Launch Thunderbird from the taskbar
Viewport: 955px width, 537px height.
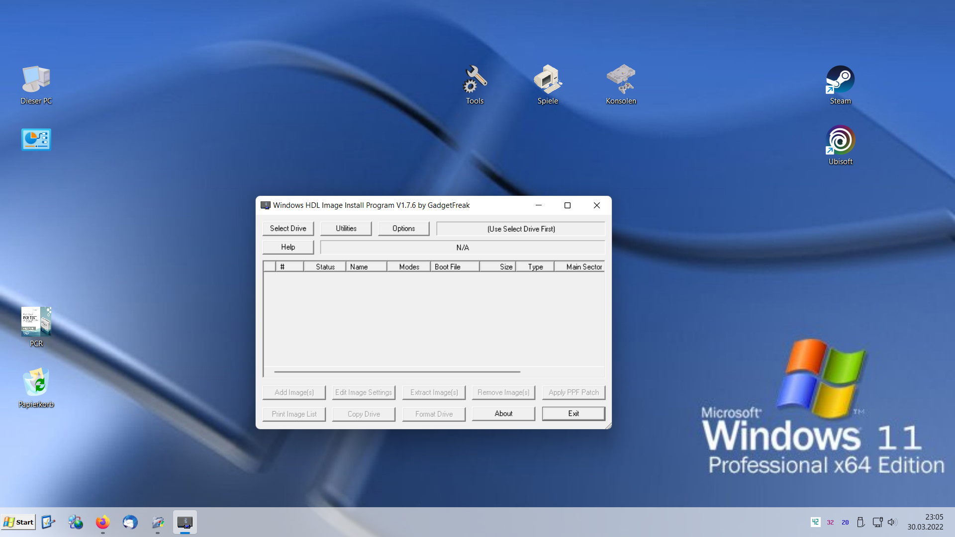point(130,522)
